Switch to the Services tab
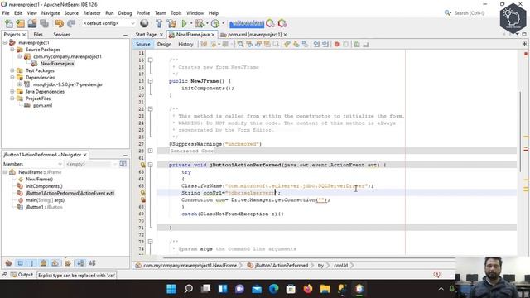 click(61, 35)
